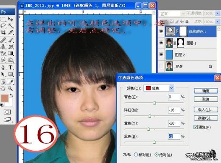Screen dimensions: 221x163
Task: Choose the 相对(R) relative method radio button
Action: pos(136,155)
